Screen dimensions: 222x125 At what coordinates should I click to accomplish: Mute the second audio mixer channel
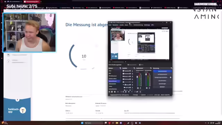[147, 88]
